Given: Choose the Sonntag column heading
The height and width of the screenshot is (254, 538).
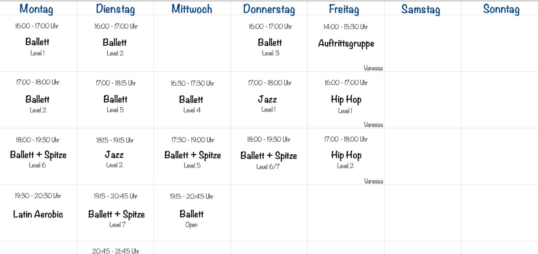Looking at the screenshot, I should click(501, 9).
